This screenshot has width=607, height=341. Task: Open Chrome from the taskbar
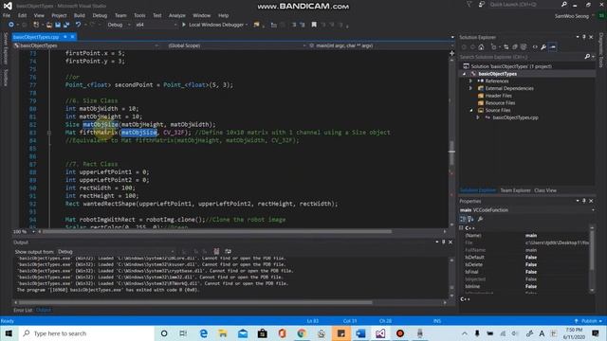click(x=302, y=333)
